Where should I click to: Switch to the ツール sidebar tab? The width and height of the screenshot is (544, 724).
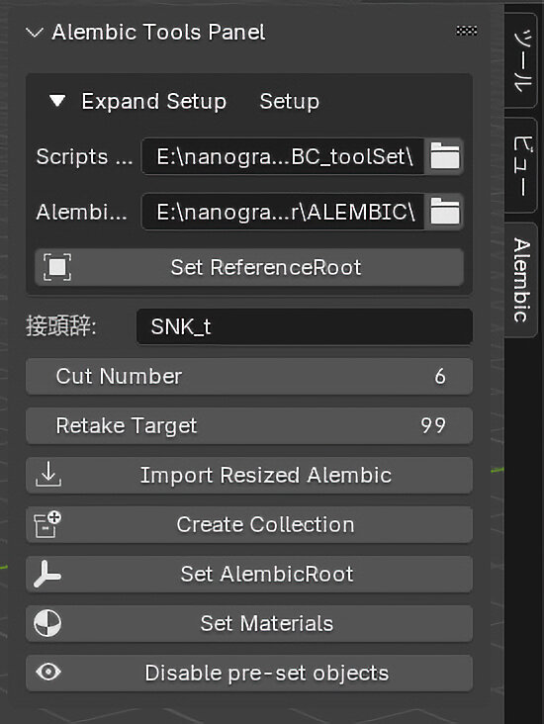(x=521, y=60)
